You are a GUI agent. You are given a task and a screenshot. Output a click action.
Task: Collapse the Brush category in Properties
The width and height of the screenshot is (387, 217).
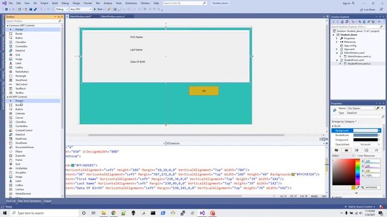coord(333,126)
